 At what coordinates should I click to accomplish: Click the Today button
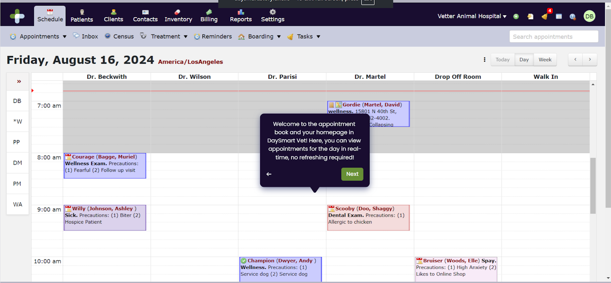503,59
